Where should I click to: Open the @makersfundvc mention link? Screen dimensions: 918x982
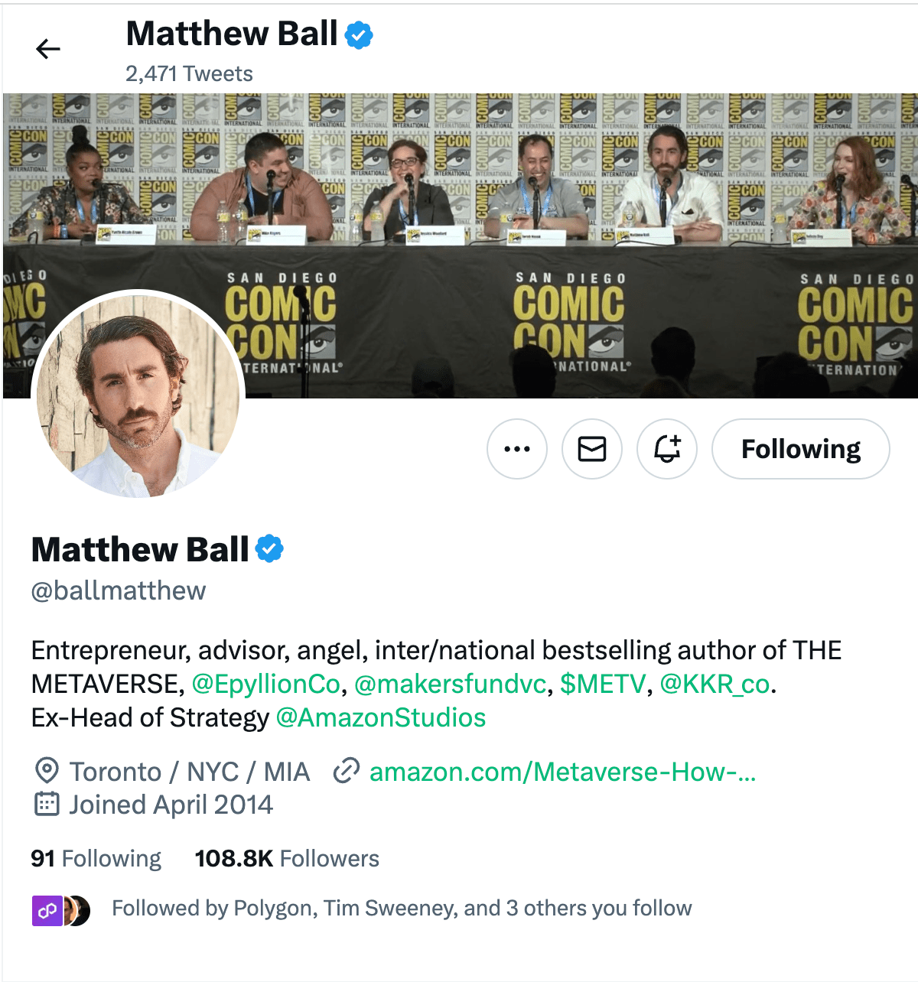coord(451,684)
